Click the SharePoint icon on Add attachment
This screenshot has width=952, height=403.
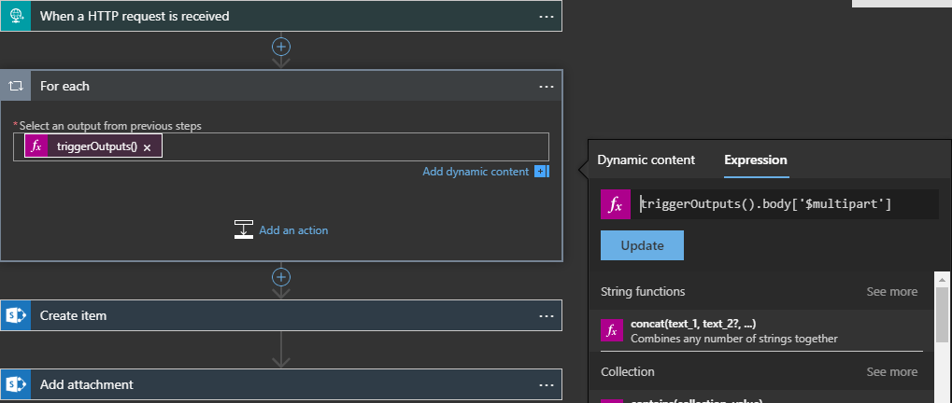[x=16, y=384]
